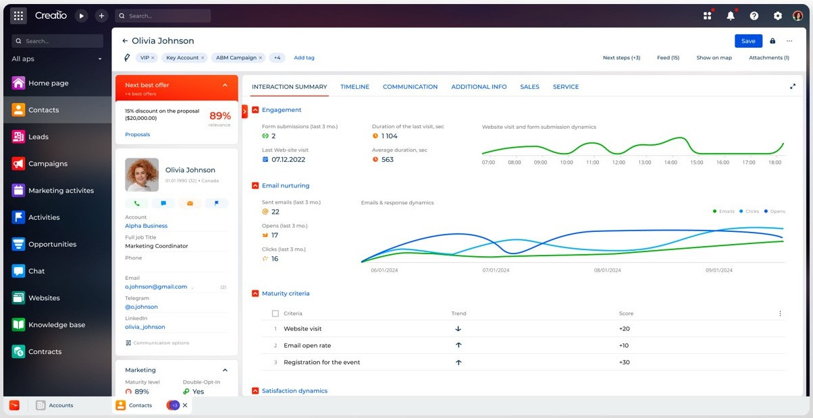The height and width of the screenshot is (418, 813).
Task: Click the sidebar search field
Action: click(57, 41)
